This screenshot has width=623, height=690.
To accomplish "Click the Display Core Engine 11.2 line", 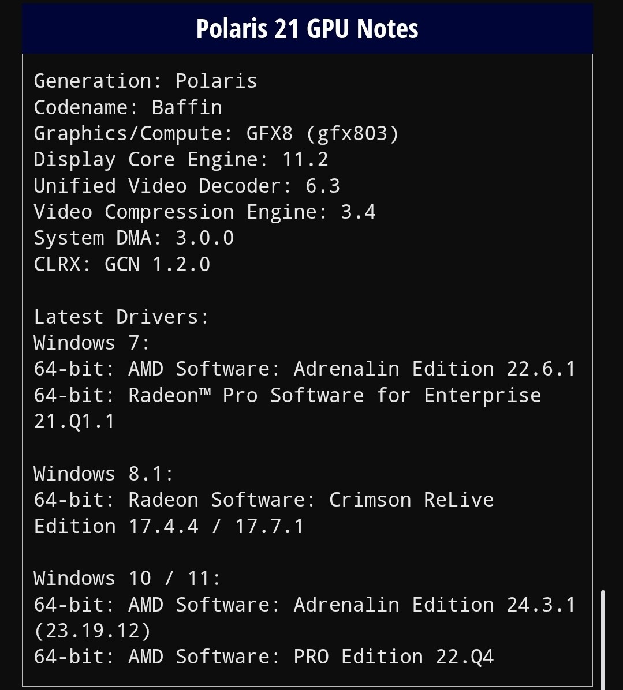I will 181,159.
